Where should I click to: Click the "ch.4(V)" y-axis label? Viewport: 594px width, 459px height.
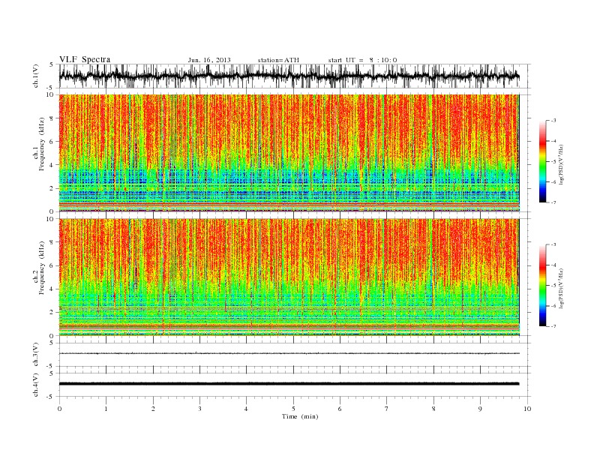click(x=36, y=385)
